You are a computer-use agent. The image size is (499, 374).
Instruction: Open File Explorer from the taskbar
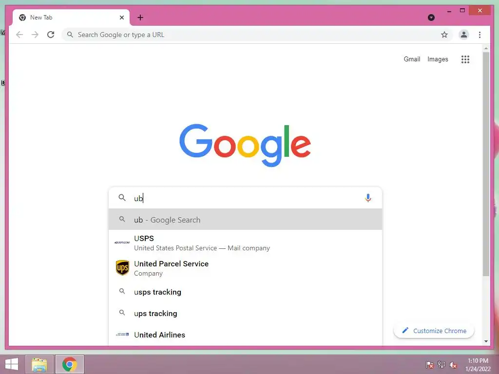(x=39, y=364)
